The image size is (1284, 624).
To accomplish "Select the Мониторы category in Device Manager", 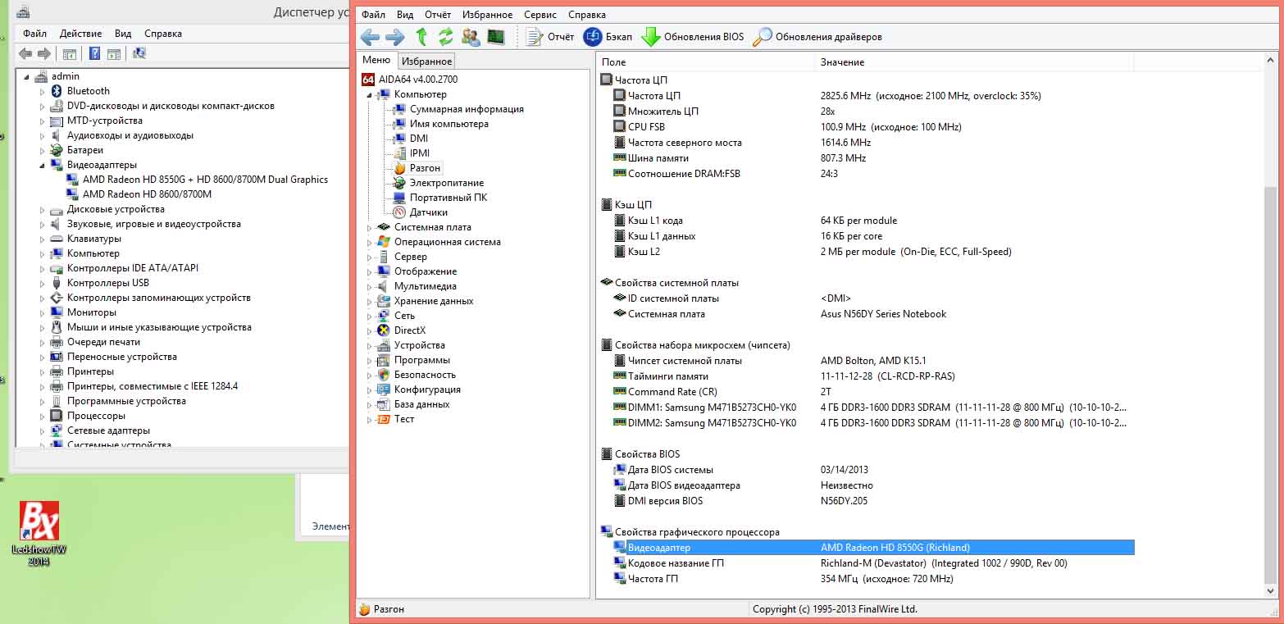I will coord(91,312).
